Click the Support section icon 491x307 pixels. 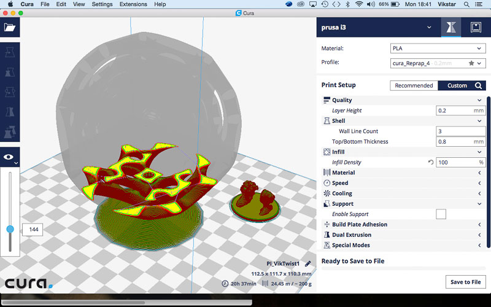tap(327, 204)
